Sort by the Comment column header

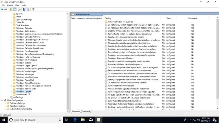point(193,18)
